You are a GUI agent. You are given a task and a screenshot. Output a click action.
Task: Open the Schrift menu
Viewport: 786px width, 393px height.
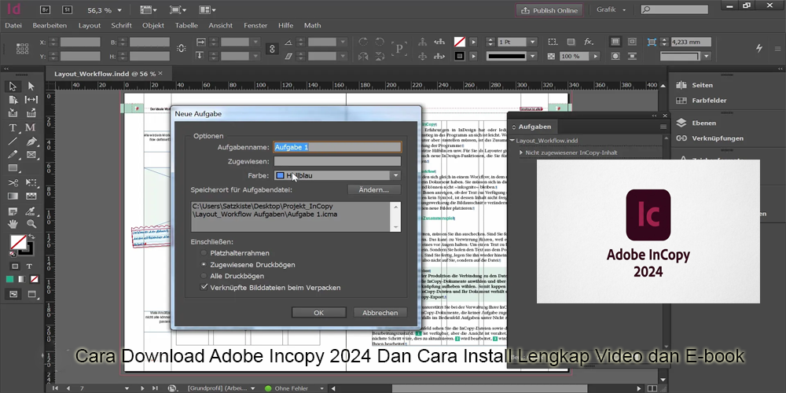coord(121,25)
